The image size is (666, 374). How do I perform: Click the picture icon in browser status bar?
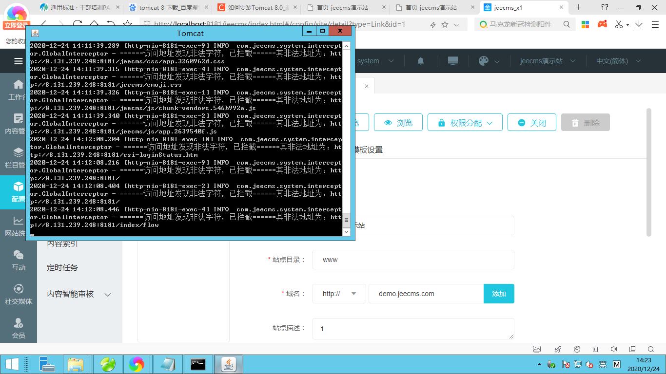(x=537, y=349)
